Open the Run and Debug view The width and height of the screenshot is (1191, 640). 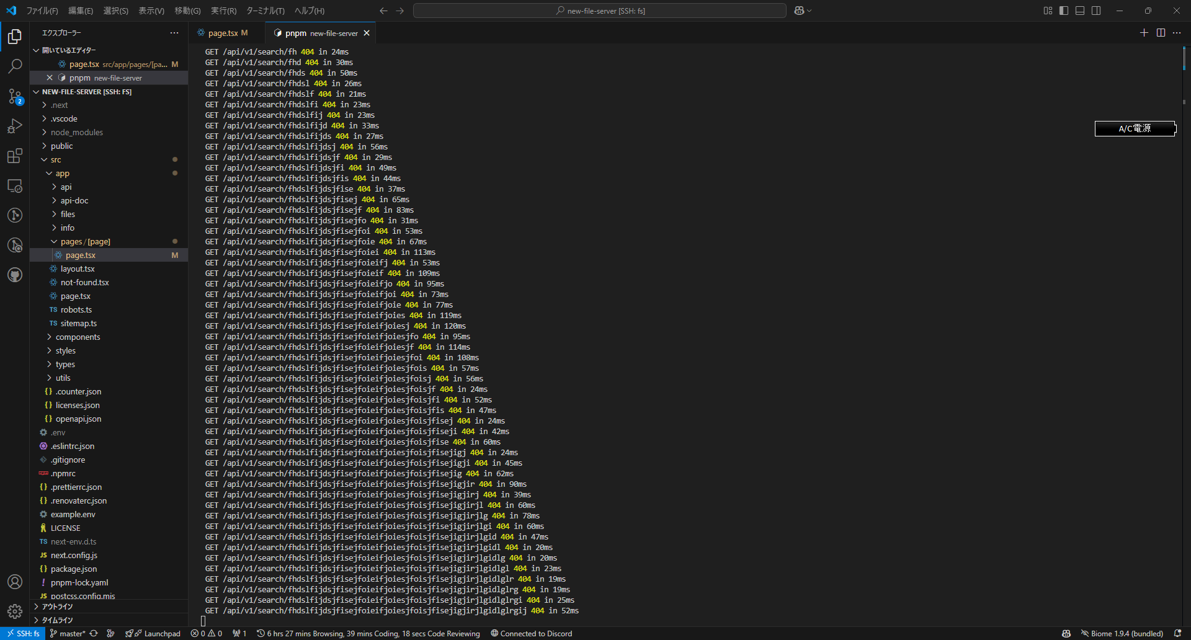coord(15,126)
